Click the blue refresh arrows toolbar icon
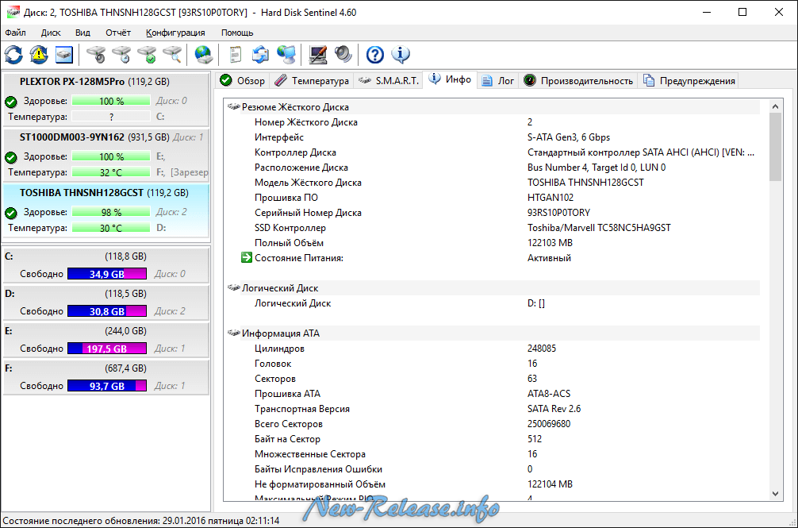 coord(13,55)
